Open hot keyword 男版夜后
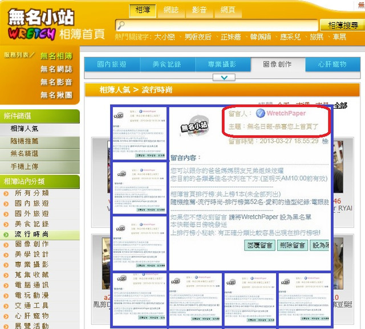 click(198, 36)
